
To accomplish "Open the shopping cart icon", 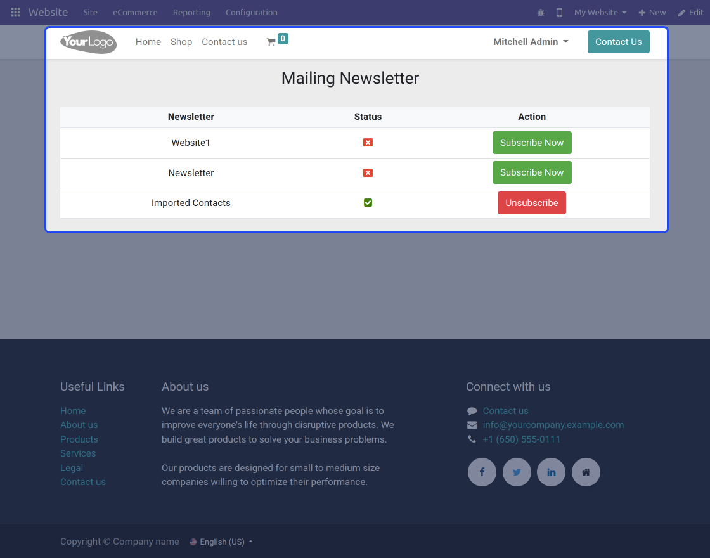I will 271,42.
